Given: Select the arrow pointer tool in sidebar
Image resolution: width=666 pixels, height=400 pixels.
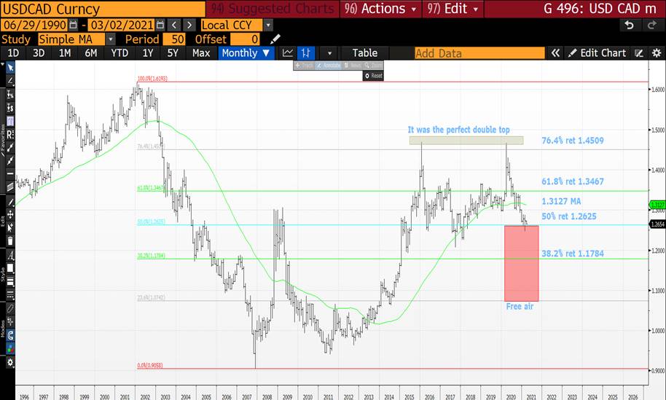Looking at the screenshot, I should [10, 68].
